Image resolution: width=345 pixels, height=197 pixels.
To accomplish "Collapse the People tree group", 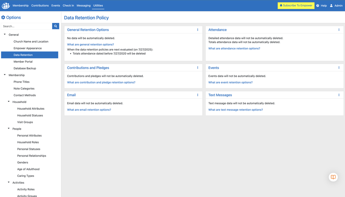I will coord(9,128).
